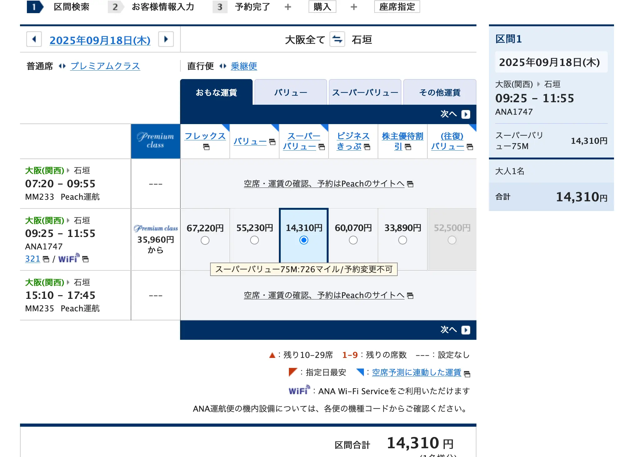Viewport: 619px width, 457px height.
Task: Choose the 33,890円 株主優待割引 radio
Action: coord(403,240)
